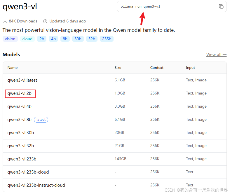Select the cloud tag
Viewport: 230px width, 194px height.
pos(27,39)
